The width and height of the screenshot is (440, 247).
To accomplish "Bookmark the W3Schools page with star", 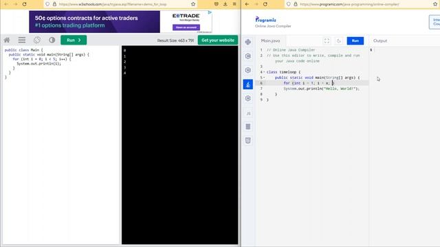I will tap(193, 4).
